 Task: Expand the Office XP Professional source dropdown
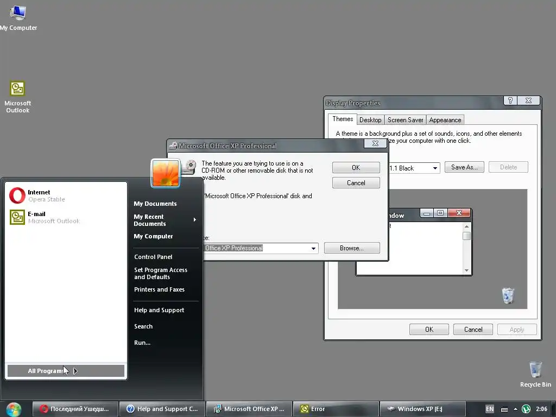point(313,248)
